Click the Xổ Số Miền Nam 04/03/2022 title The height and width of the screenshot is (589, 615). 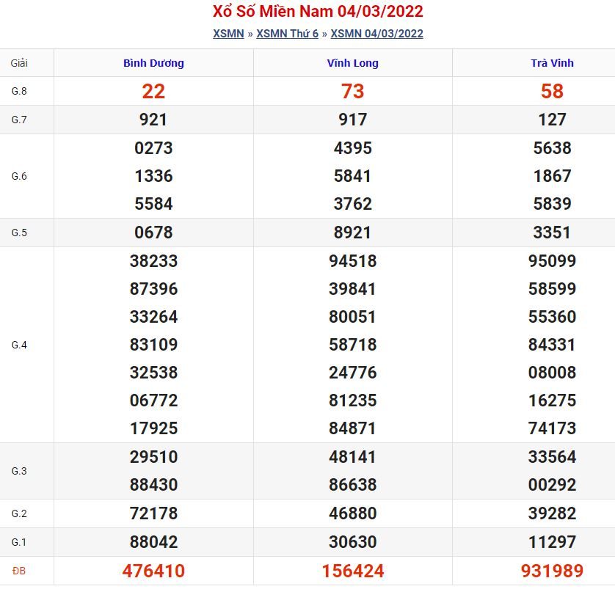(x=318, y=11)
